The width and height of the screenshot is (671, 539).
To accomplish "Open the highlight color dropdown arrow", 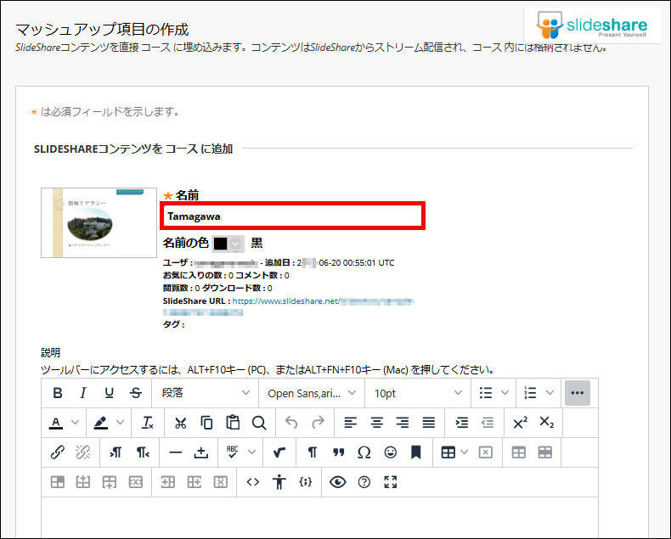I will coord(121,423).
